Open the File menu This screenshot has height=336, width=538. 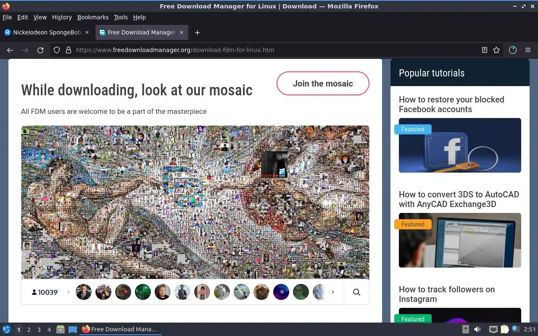click(7, 17)
